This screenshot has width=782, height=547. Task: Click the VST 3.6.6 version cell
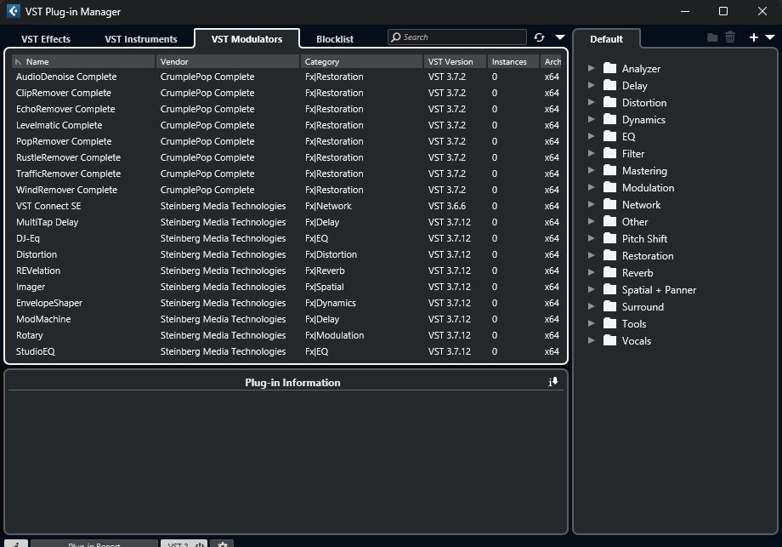pyautogui.click(x=447, y=206)
